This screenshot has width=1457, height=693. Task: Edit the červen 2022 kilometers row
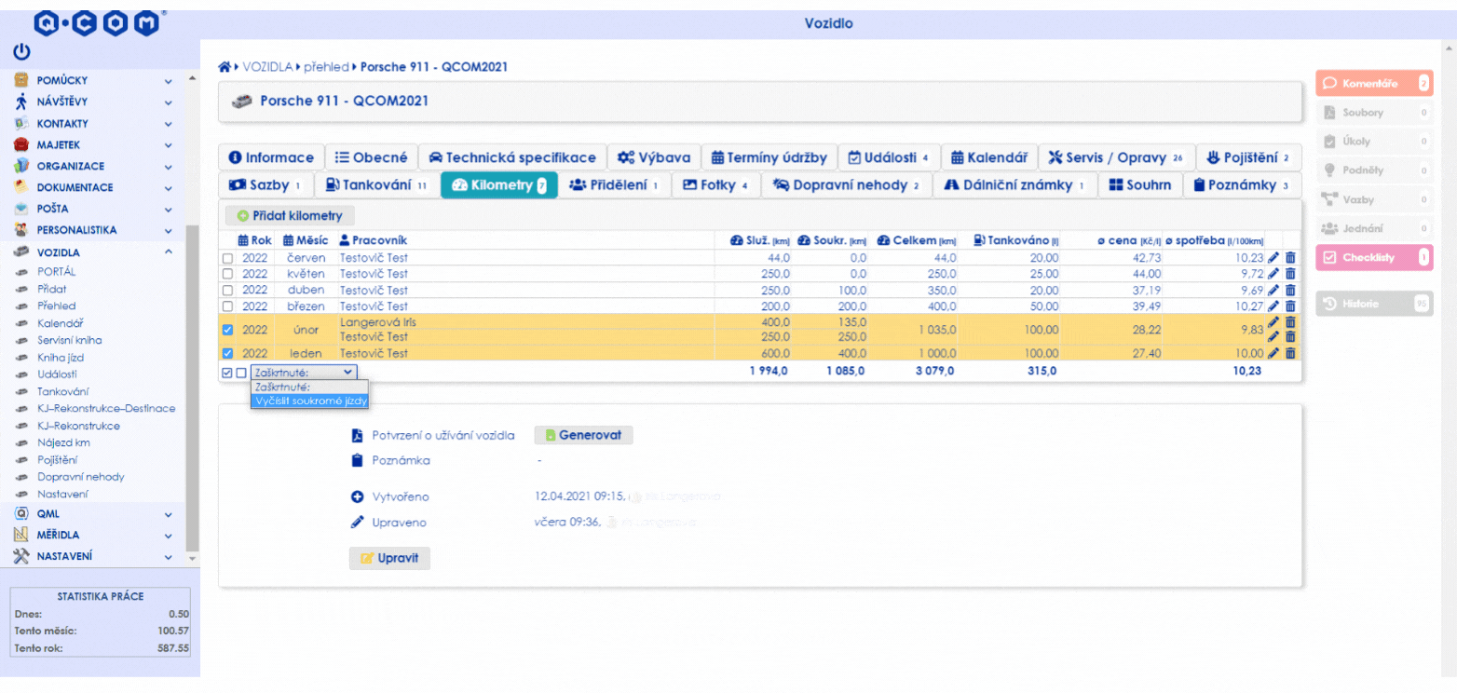1274,258
